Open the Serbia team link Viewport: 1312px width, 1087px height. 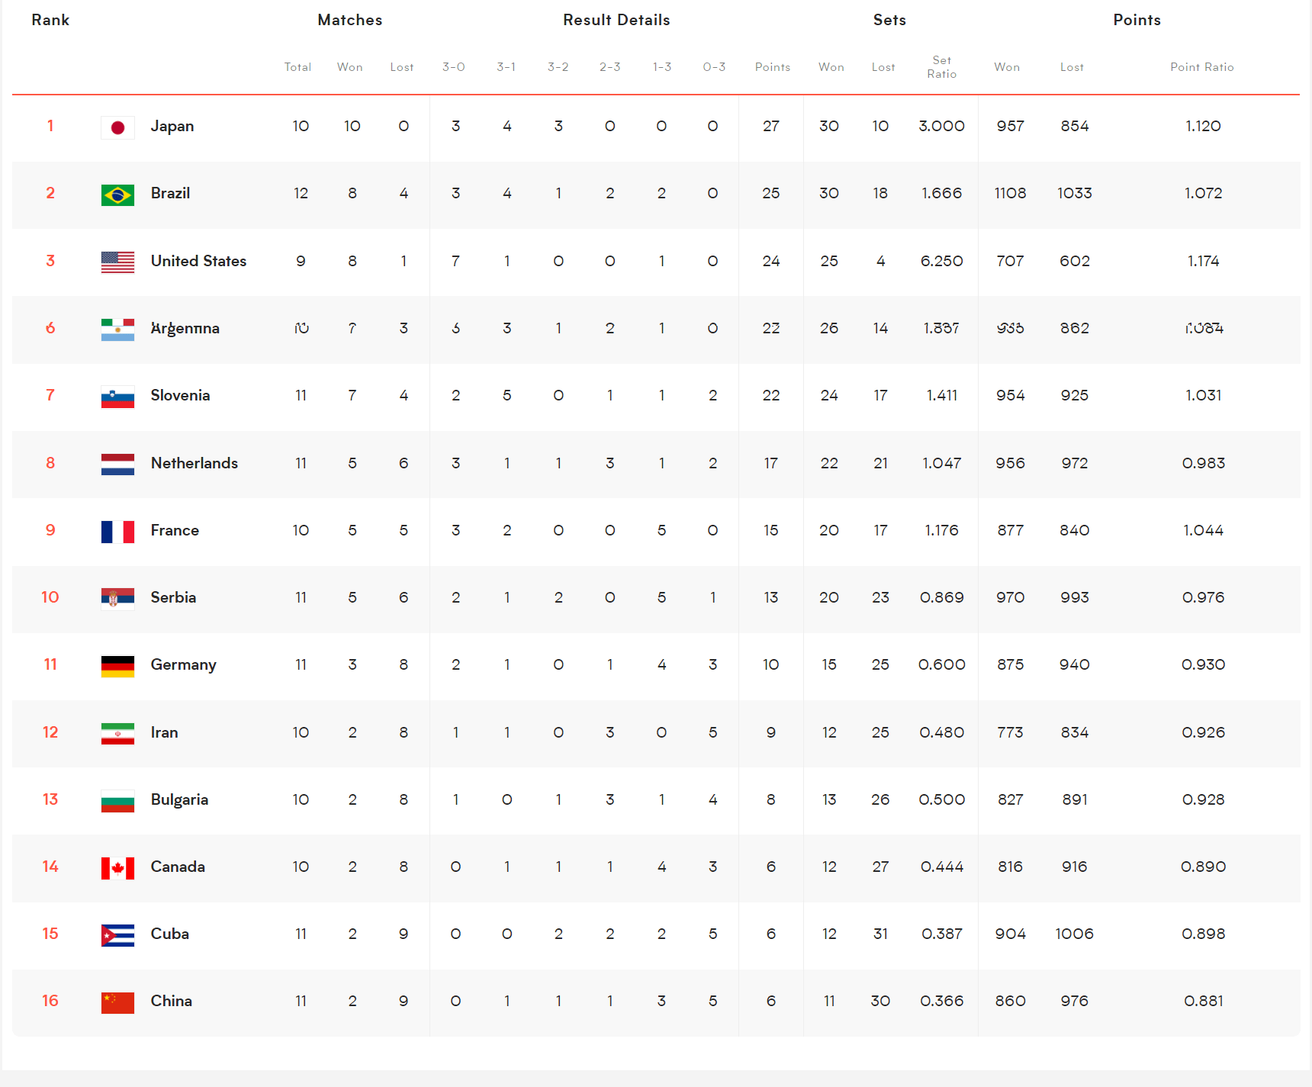173,597
